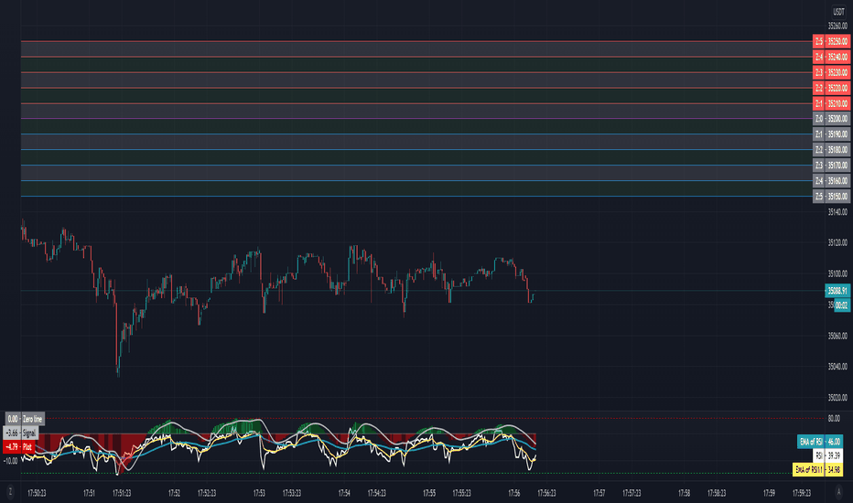Image resolution: width=853 pixels, height=503 pixels.
Task: Select the Z:2 35180.00 grey label
Action: [x=831, y=150]
